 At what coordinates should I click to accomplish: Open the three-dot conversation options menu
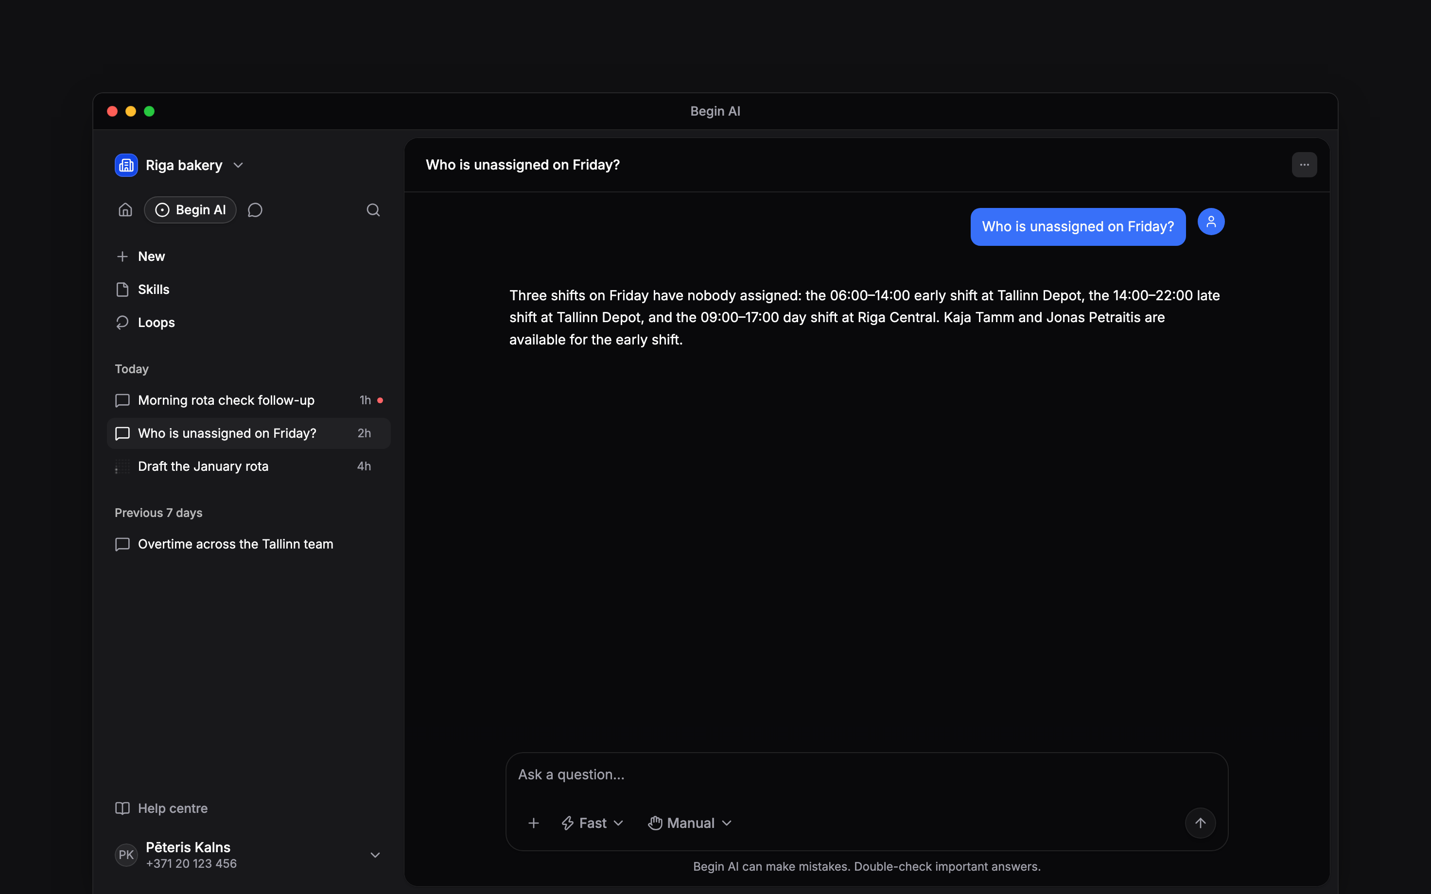pos(1304,165)
